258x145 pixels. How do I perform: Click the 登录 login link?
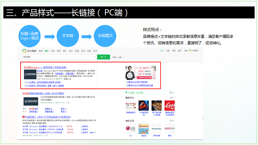180,51
